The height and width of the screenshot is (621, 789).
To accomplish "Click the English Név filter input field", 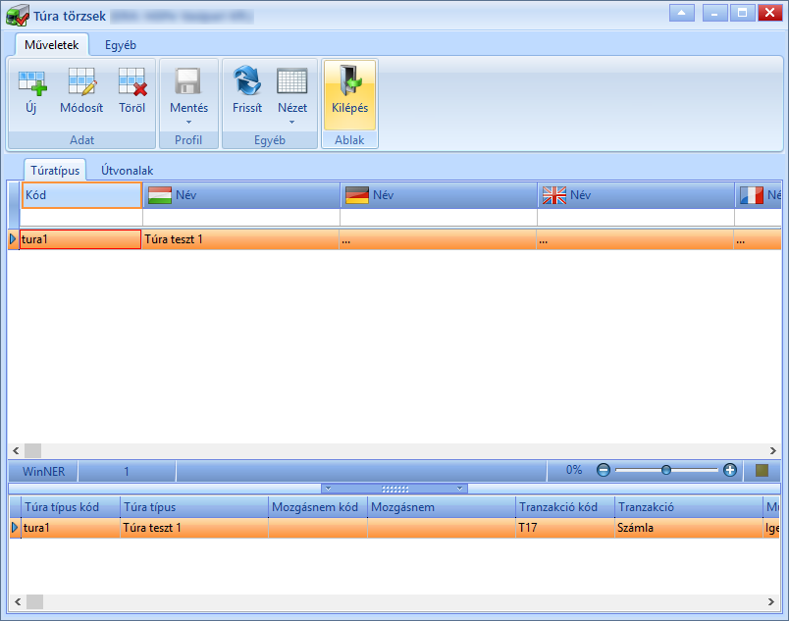I will pos(636,217).
